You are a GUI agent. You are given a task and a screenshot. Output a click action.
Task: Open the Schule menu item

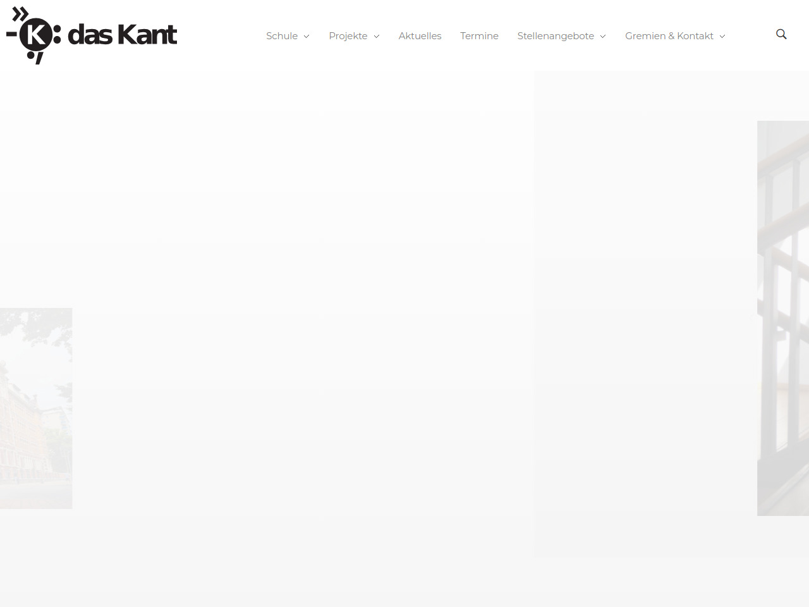[x=281, y=36]
